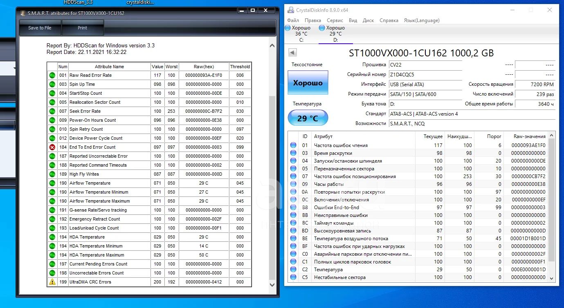This screenshot has width=564, height=308.
Task: Click the HDDScan scrollbar up arrow
Action: click(x=272, y=46)
